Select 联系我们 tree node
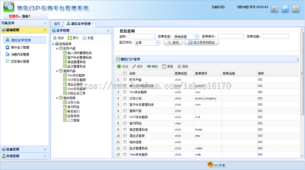This screenshot has height=170, width=305. [x=73, y=111]
